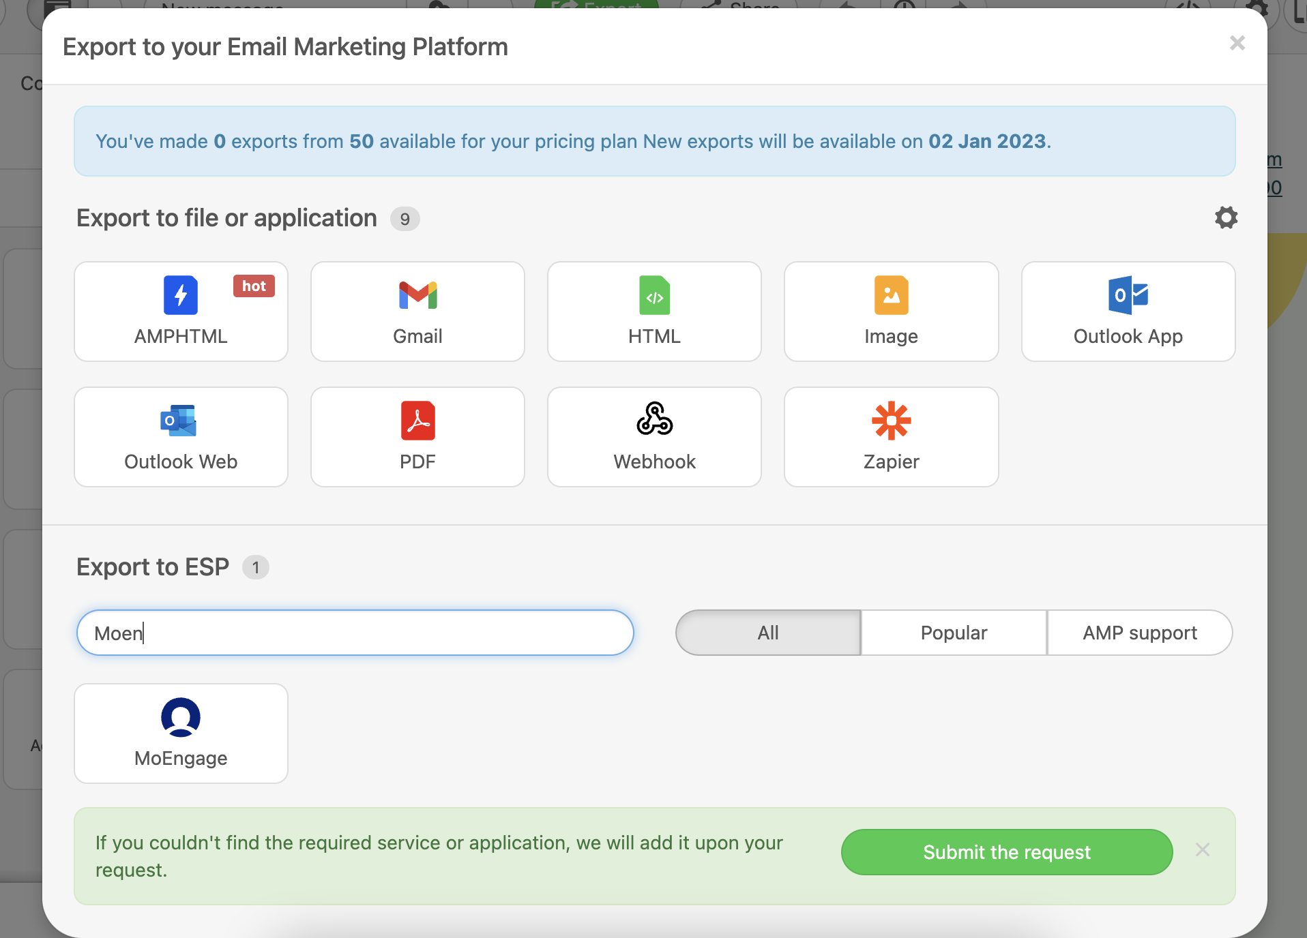1307x938 pixels.
Task: Dismiss the green request banner
Action: pyautogui.click(x=1202, y=849)
